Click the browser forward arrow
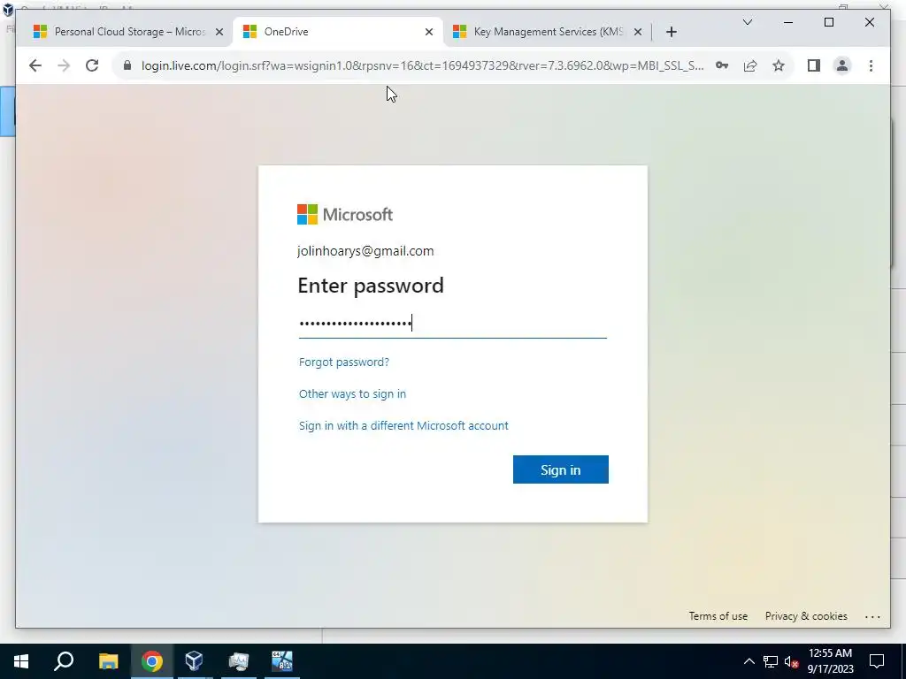 (64, 65)
